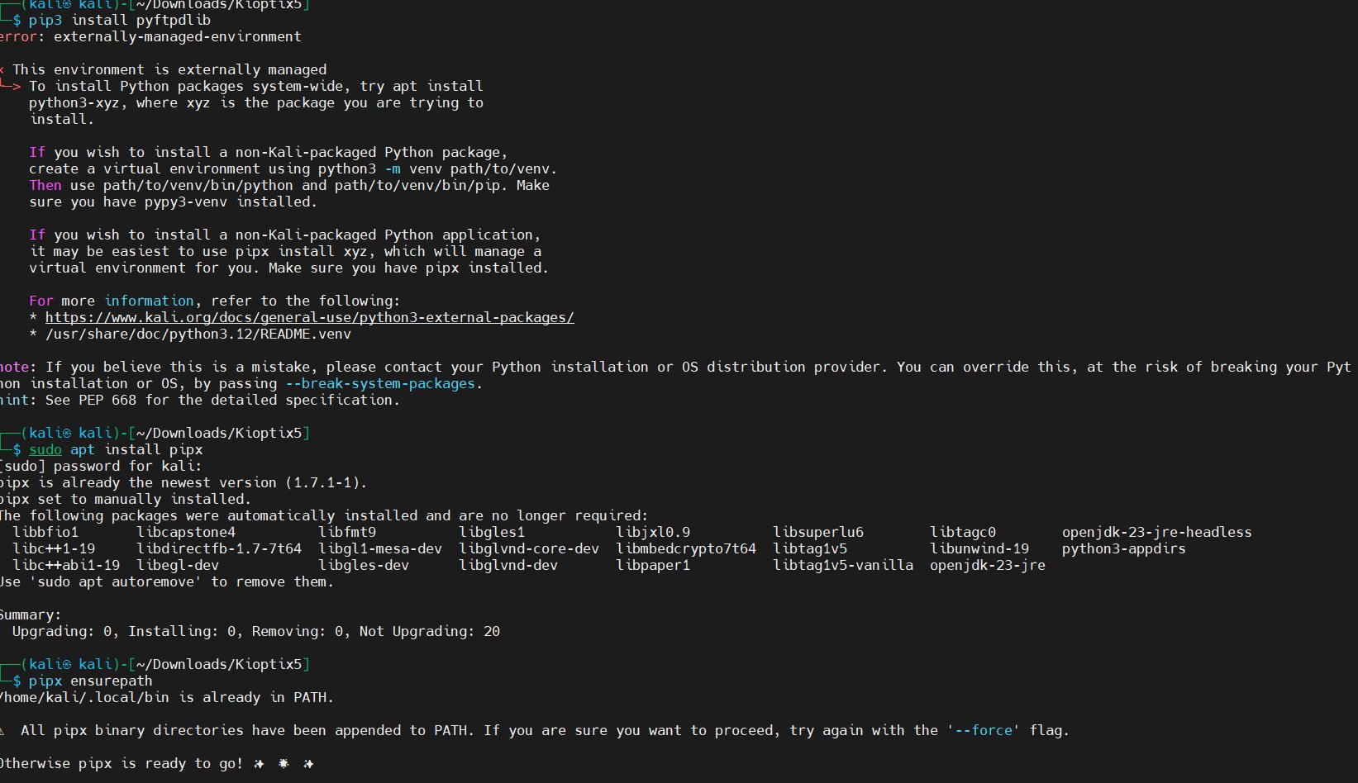Image resolution: width=1358 pixels, height=783 pixels.
Task: Click the "libtag1v5-vanilla" package name
Action: [843, 565]
